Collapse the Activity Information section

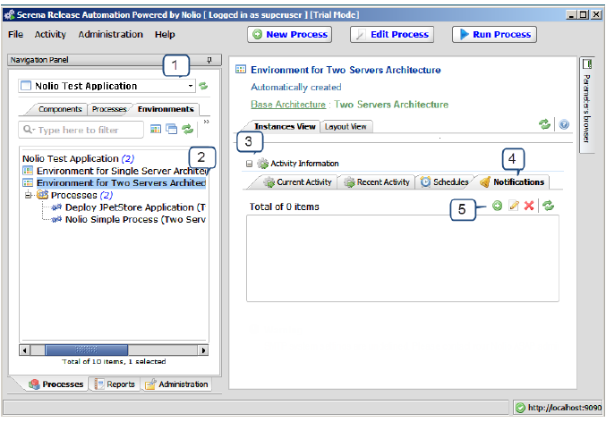pyautogui.click(x=249, y=164)
